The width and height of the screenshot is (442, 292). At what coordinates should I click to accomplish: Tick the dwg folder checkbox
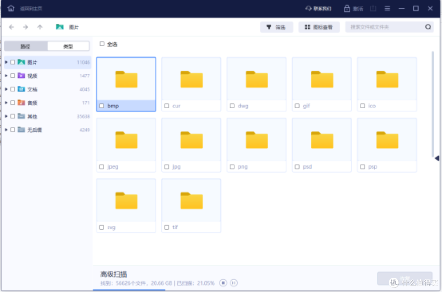(232, 106)
